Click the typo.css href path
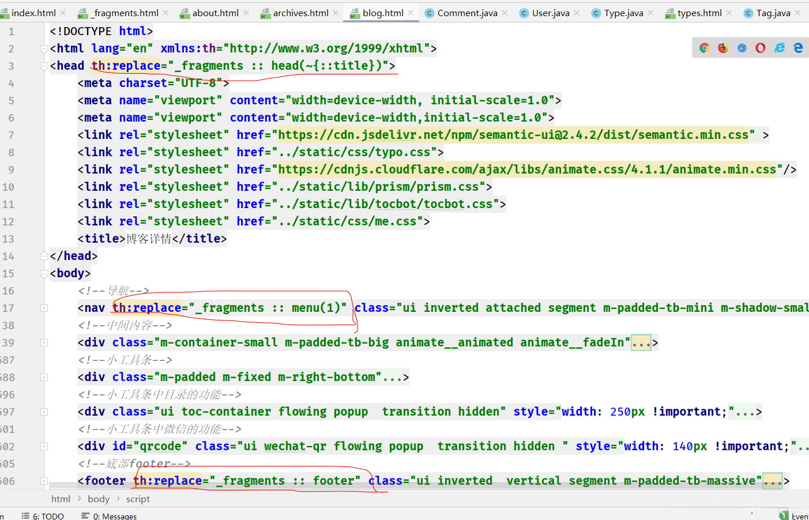Image resolution: width=809 pixels, height=520 pixels. point(354,152)
